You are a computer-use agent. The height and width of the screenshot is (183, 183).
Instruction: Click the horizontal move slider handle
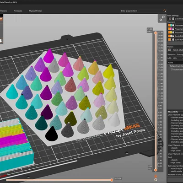pyautogui.click(x=112, y=180)
